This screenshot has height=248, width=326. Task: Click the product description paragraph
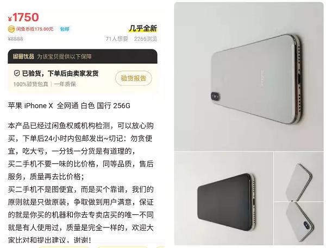click(x=80, y=183)
